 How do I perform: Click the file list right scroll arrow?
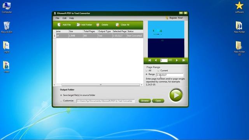pos(142,85)
